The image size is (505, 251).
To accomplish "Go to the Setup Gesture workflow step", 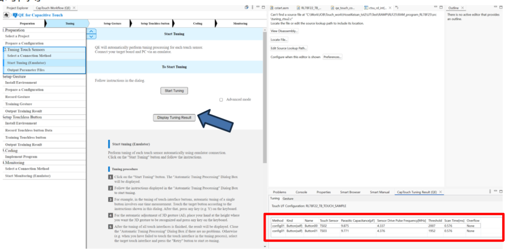I will tap(112, 23).
